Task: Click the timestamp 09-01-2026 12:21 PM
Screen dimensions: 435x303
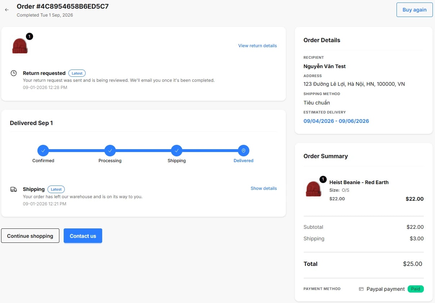Action: click(45, 204)
